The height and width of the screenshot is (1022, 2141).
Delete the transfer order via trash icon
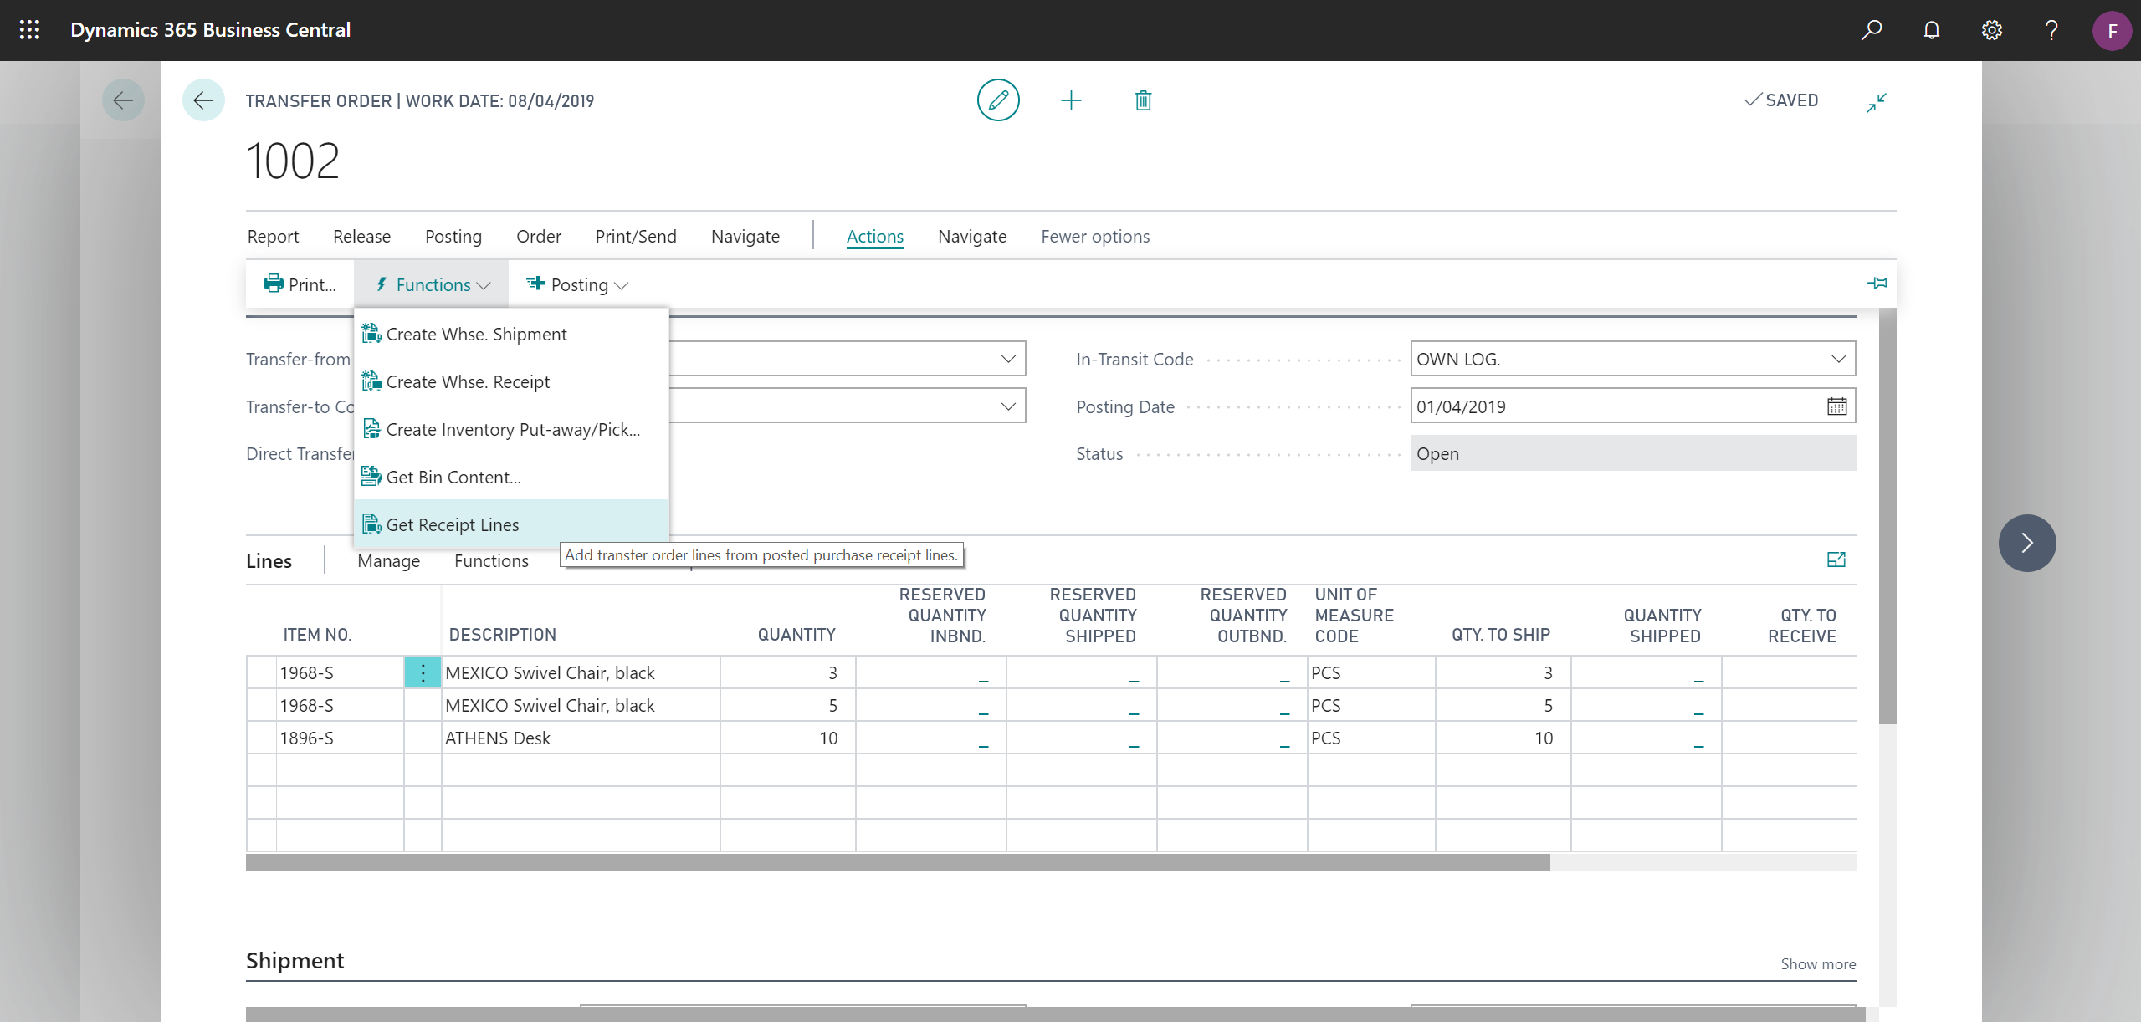click(1142, 100)
